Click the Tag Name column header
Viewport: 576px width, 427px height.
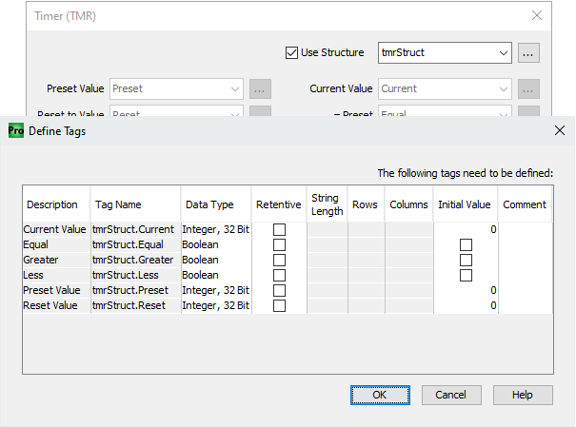pos(118,204)
